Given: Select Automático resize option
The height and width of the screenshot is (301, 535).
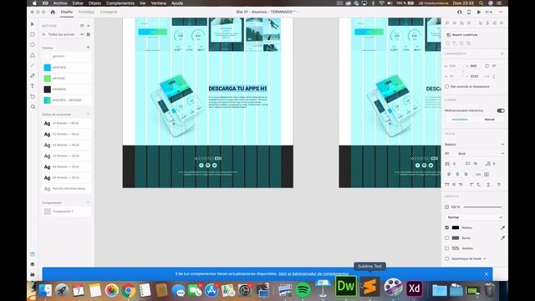Looking at the screenshot, I should 460,120.
